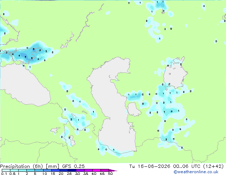
Task: Click the legend label '35'
Action: (x=86, y=174)
